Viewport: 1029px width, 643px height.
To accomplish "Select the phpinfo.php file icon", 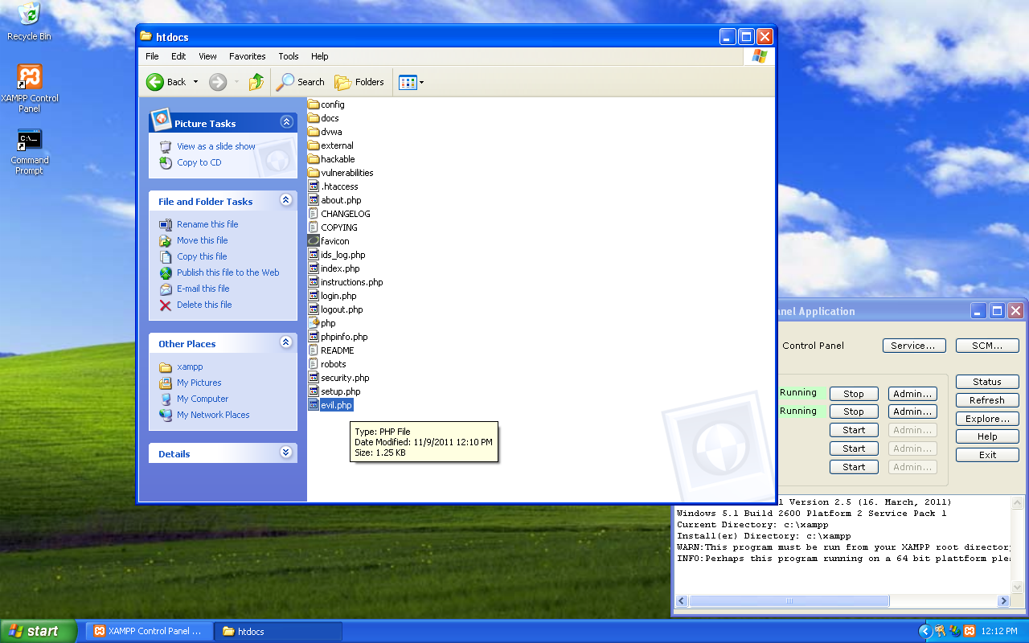I will click(314, 337).
